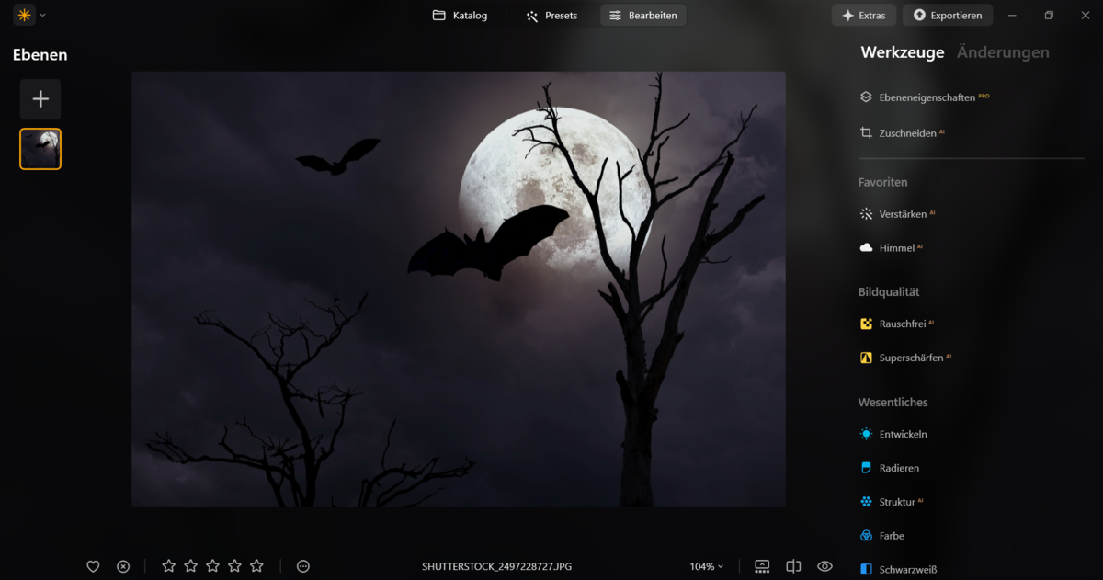
Task: Toggle the eye preview icon
Action: 824,566
